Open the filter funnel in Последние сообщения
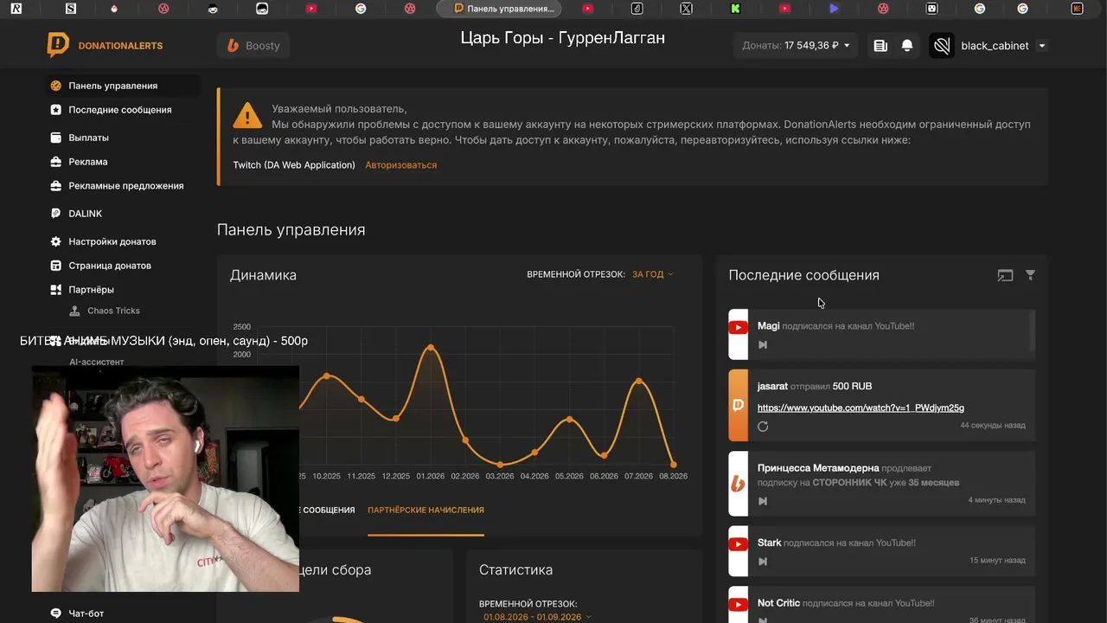This screenshot has width=1107, height=623. [x=1030, y=275]
